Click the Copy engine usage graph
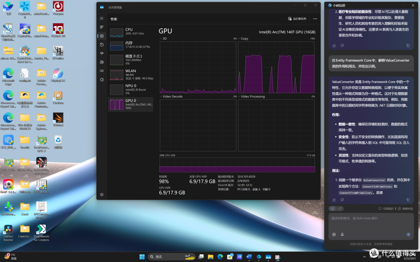The width and height of the screenshot is (420, 262). point(276,68)
